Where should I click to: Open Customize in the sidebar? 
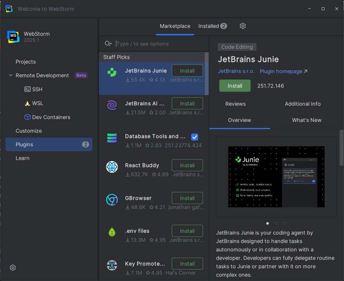tap(29, 131)
